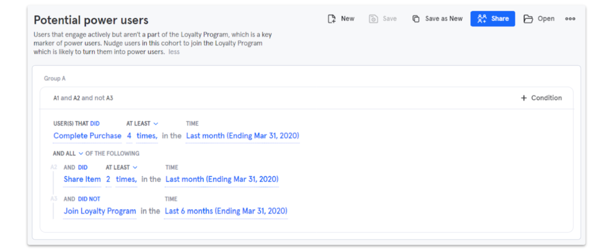
Task: Click the Open button label
Action: point(546,19)
